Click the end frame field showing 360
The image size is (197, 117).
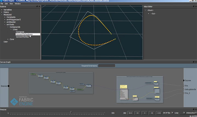(124, 113)
